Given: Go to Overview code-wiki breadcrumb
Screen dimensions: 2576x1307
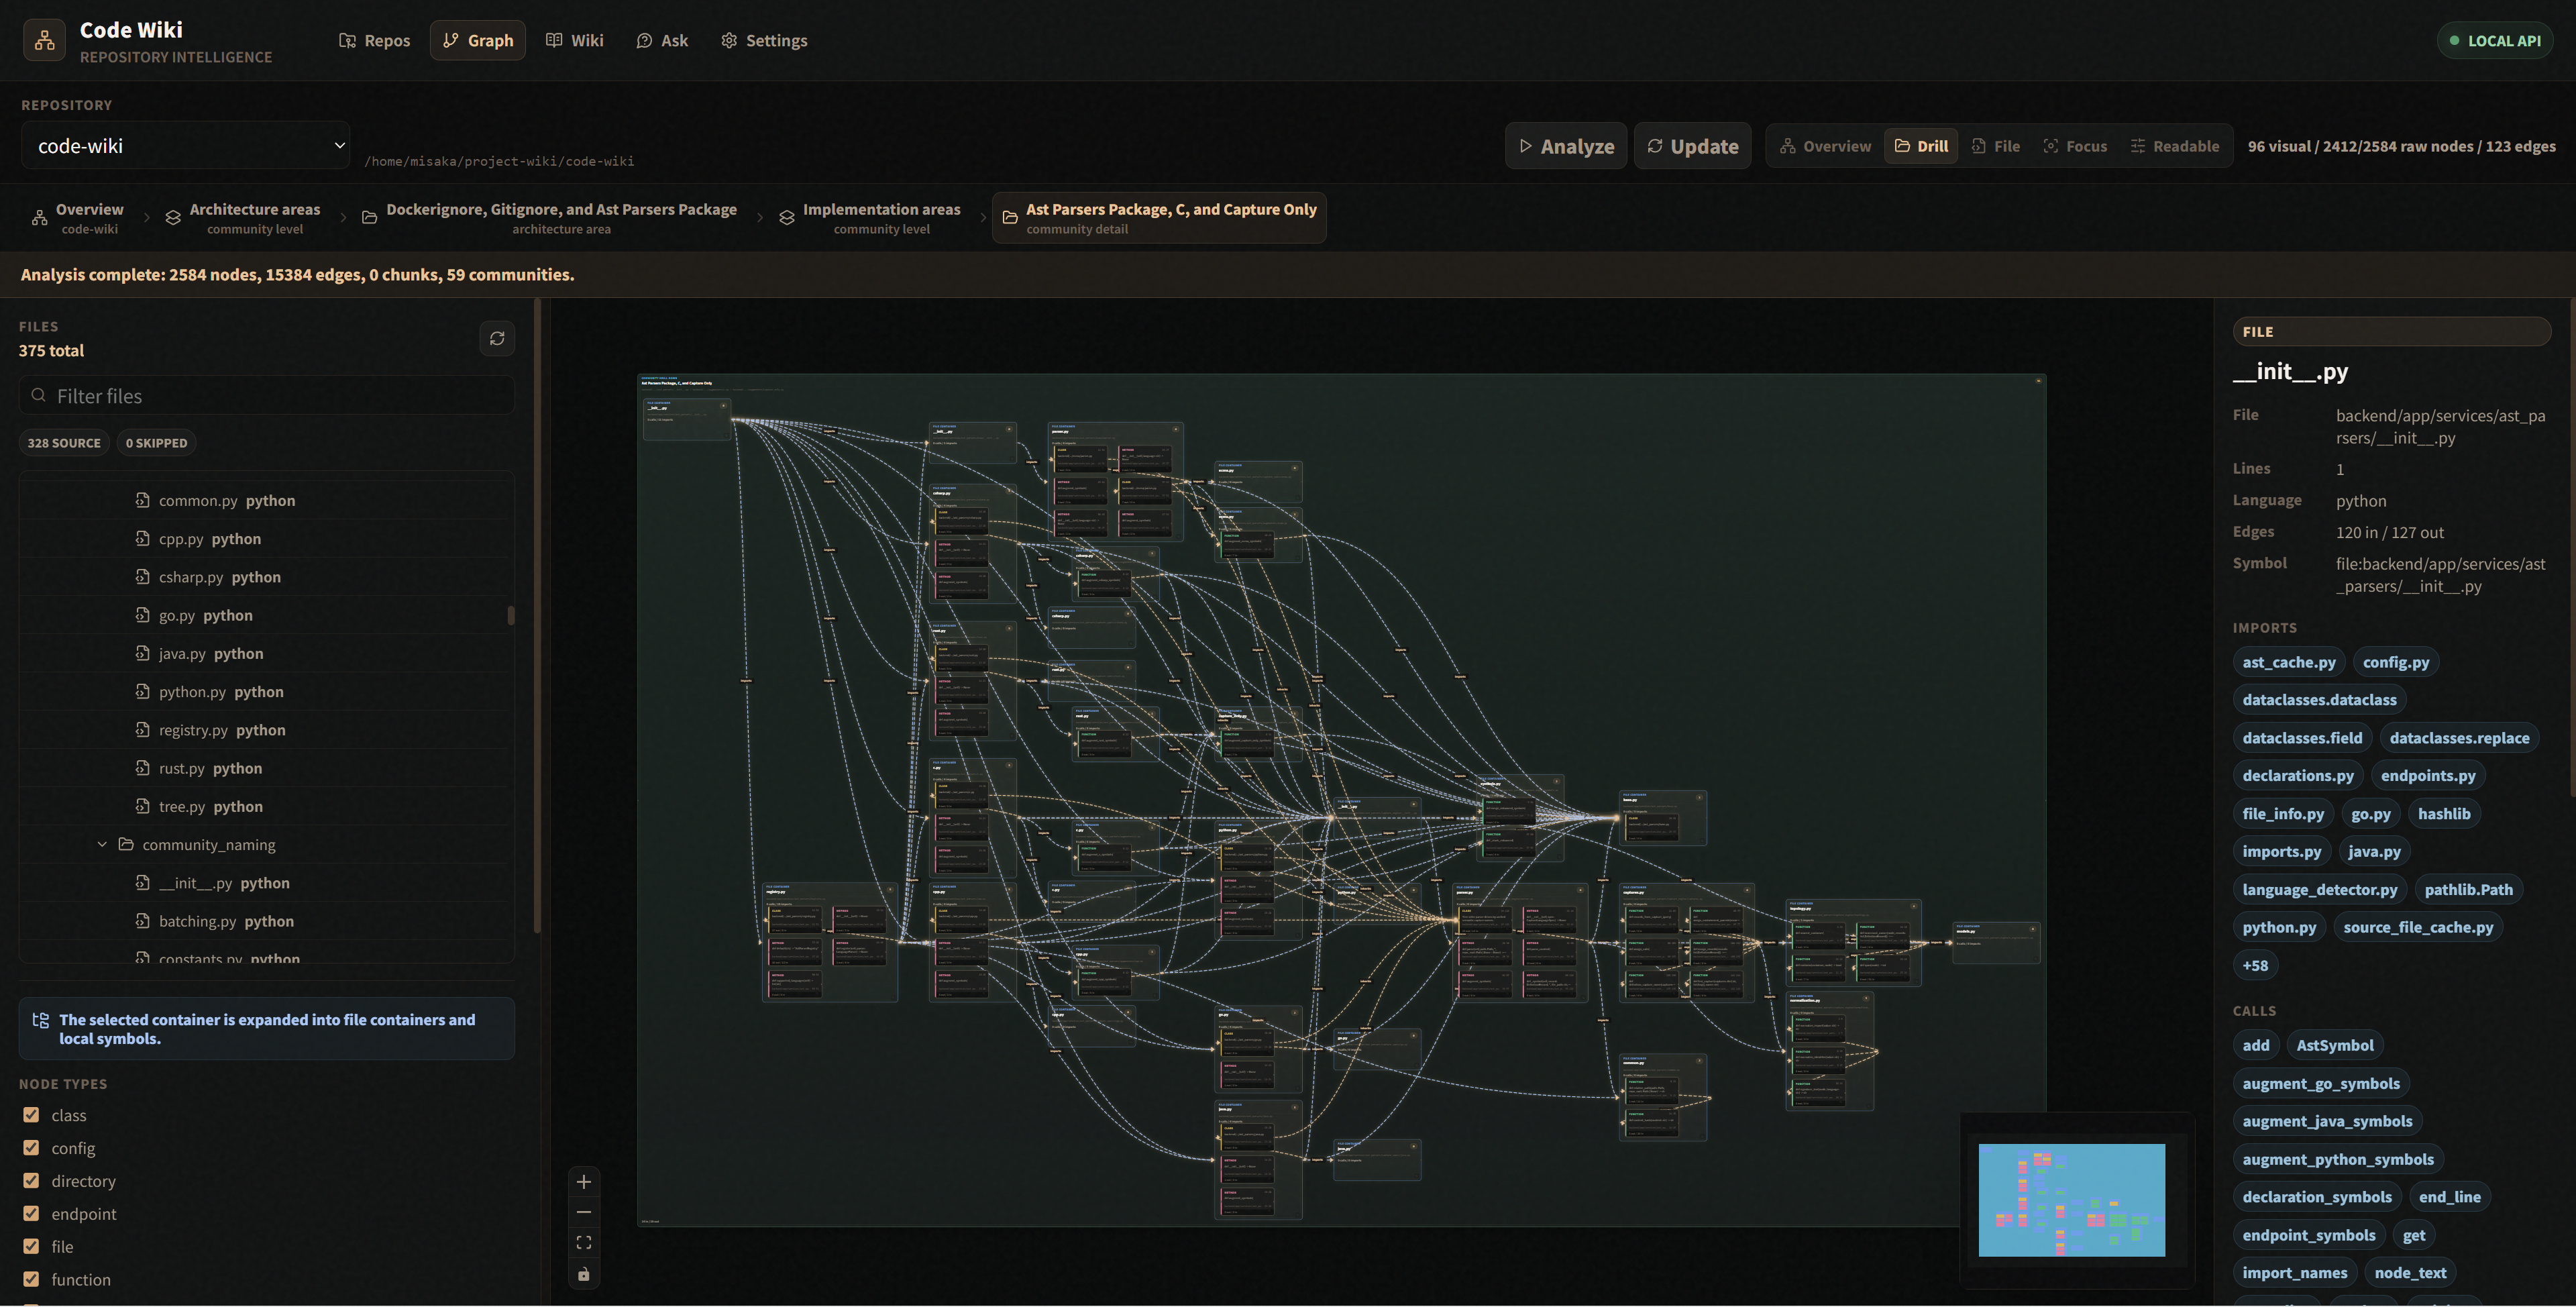Looking at the screenshot, I should coord(77,218).
